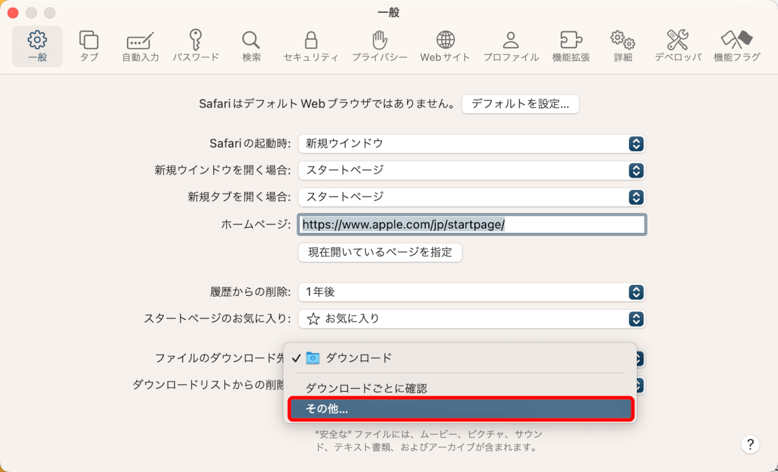Open the 機能拡張 puzzle piece pane
The height and width of the screenshot is (472, 778).
pos(571,46)
